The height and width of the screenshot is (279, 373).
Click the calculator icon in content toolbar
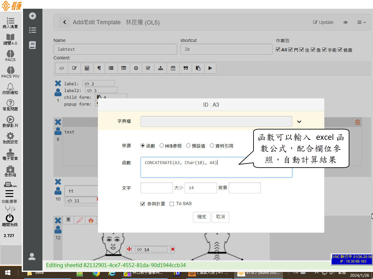(x=87, y=68)
